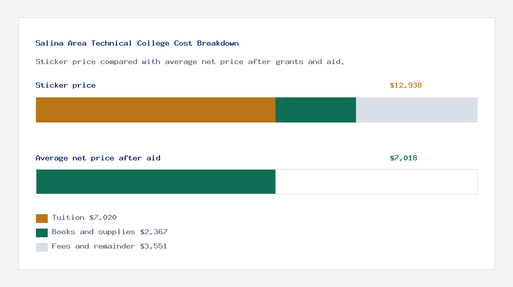
Task: Click the green Books and supplies swatch
Action: [x=42, y=233]
